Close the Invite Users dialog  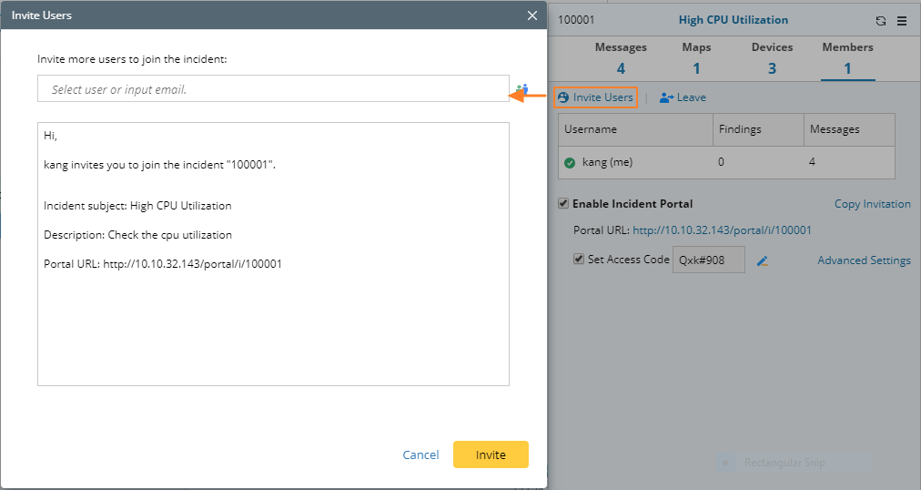532,15
